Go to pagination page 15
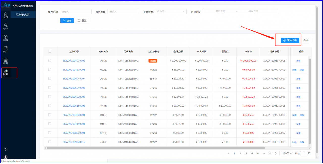Image resolution: width=323 pixels, height=164 pixels. point(270,153)
